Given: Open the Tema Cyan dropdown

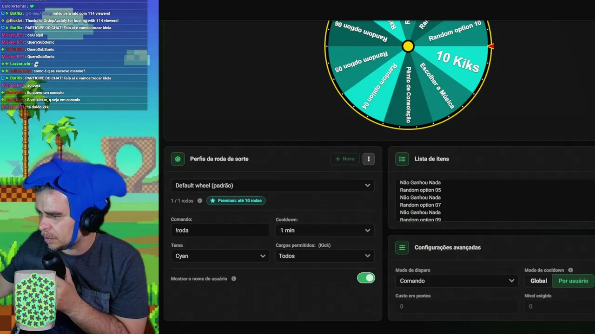Looking at the screenshot, I should (220, 256).
